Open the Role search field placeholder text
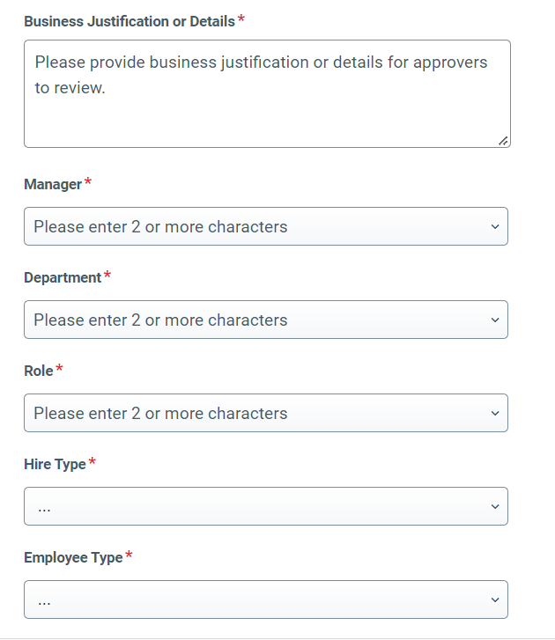The width and height of the screenshot is (555, 640). click(x=160, y=414)
